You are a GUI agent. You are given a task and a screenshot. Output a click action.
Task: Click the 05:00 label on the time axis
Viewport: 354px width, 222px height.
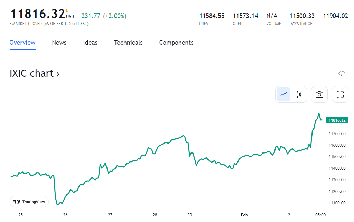320,215
